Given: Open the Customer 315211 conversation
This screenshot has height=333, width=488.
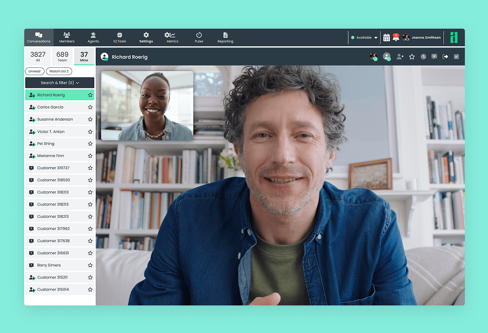Looking at the screenshot, I should tap(59, 277).
